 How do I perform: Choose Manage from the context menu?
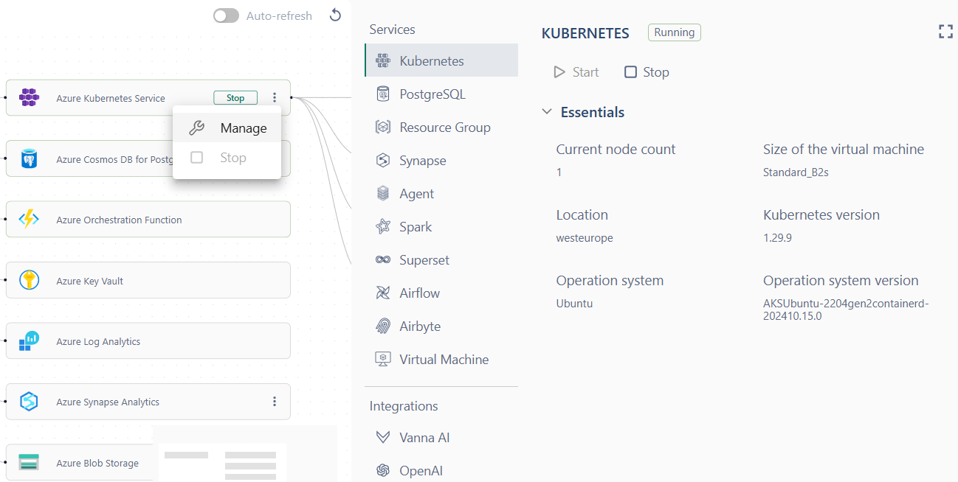(227, 128)
